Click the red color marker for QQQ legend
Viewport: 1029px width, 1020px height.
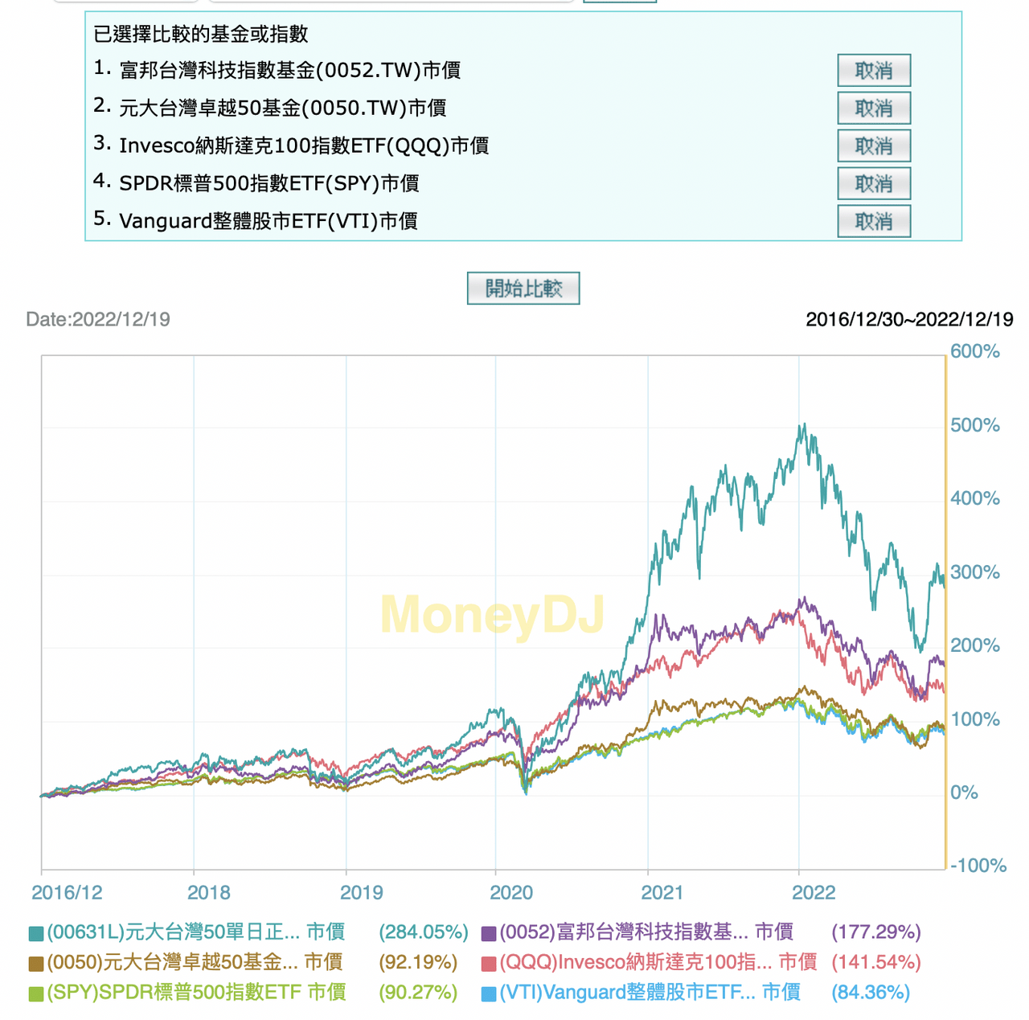[488, 961]
